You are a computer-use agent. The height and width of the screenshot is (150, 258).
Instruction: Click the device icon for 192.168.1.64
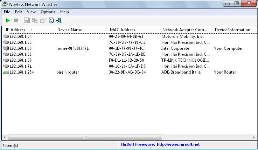pos(6,36)
